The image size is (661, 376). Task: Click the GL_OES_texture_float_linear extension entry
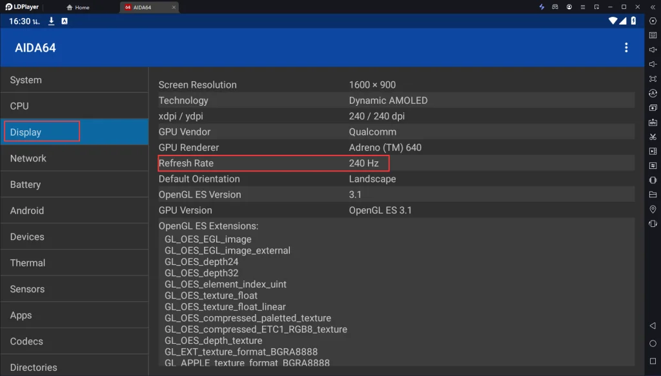coord(225,307)
